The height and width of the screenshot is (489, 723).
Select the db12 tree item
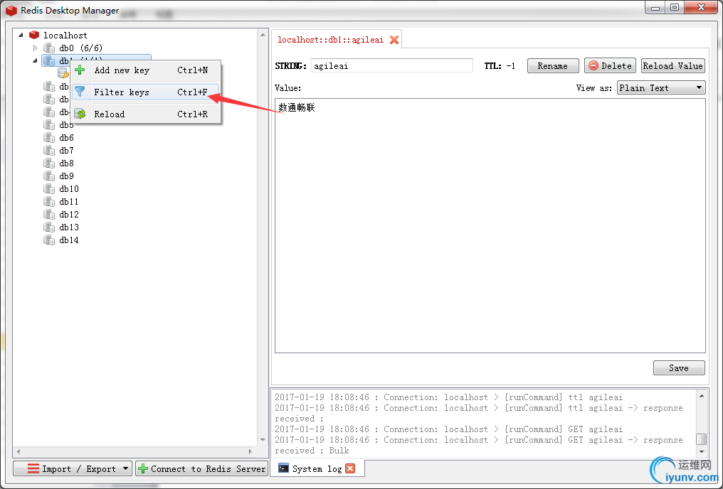[x=69, y=214]
